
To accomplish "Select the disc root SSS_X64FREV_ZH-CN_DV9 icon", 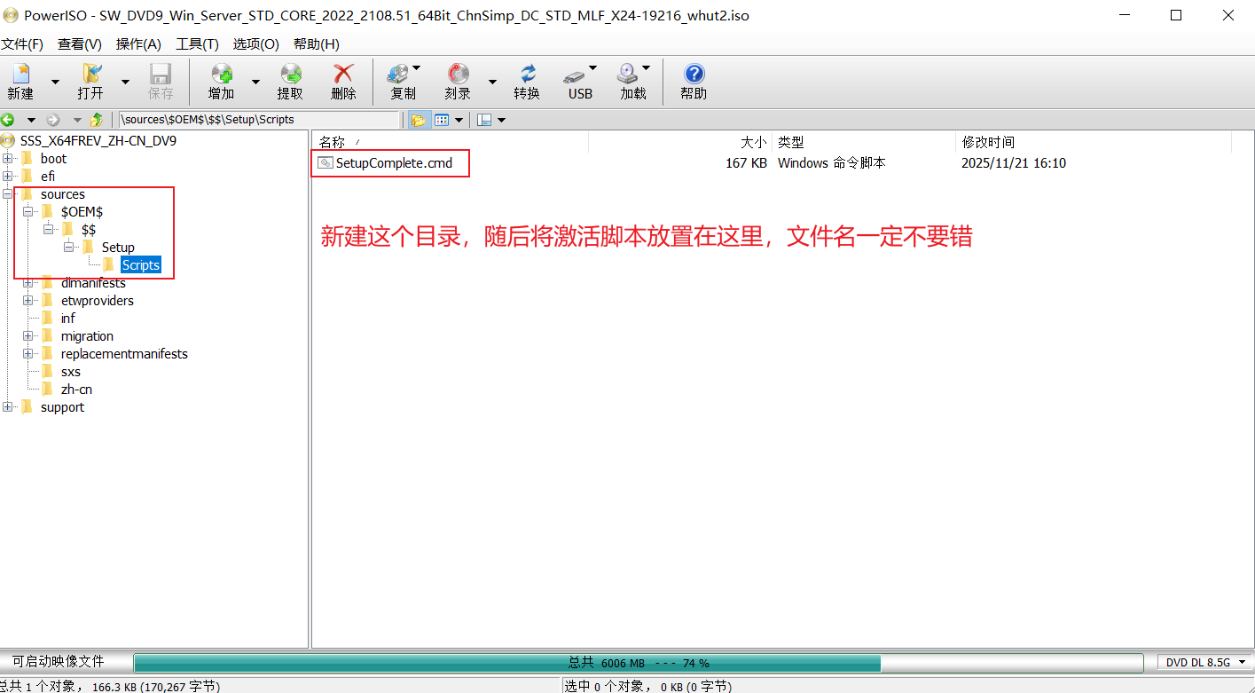I will point(9,141).
